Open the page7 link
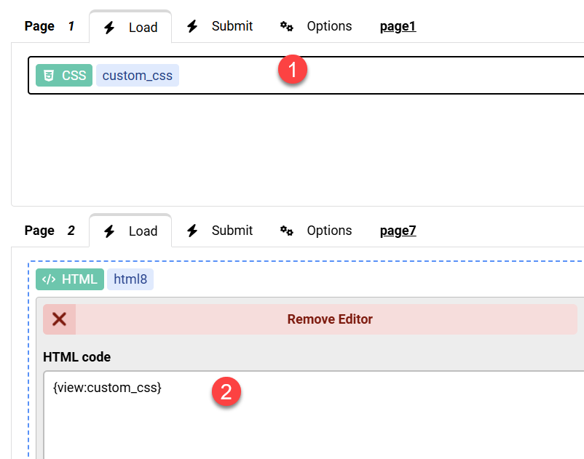584x459 pixels. click(398, 230)
